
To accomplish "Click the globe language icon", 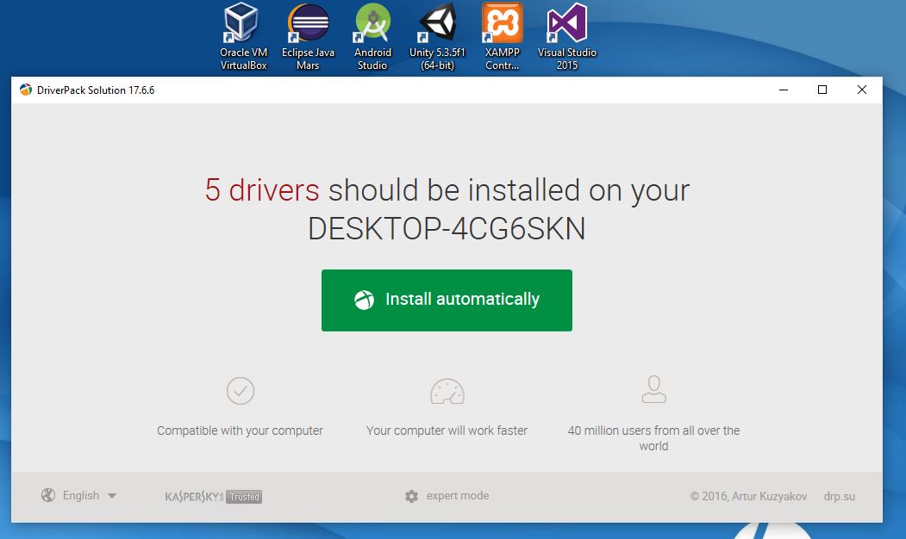I will click(48, 495).
